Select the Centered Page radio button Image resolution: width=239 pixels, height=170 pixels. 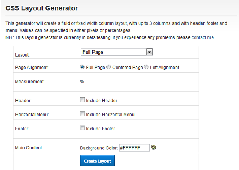(x=109, y=67)
